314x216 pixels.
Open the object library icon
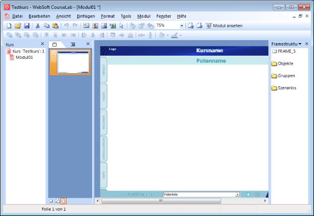point(113,25)
